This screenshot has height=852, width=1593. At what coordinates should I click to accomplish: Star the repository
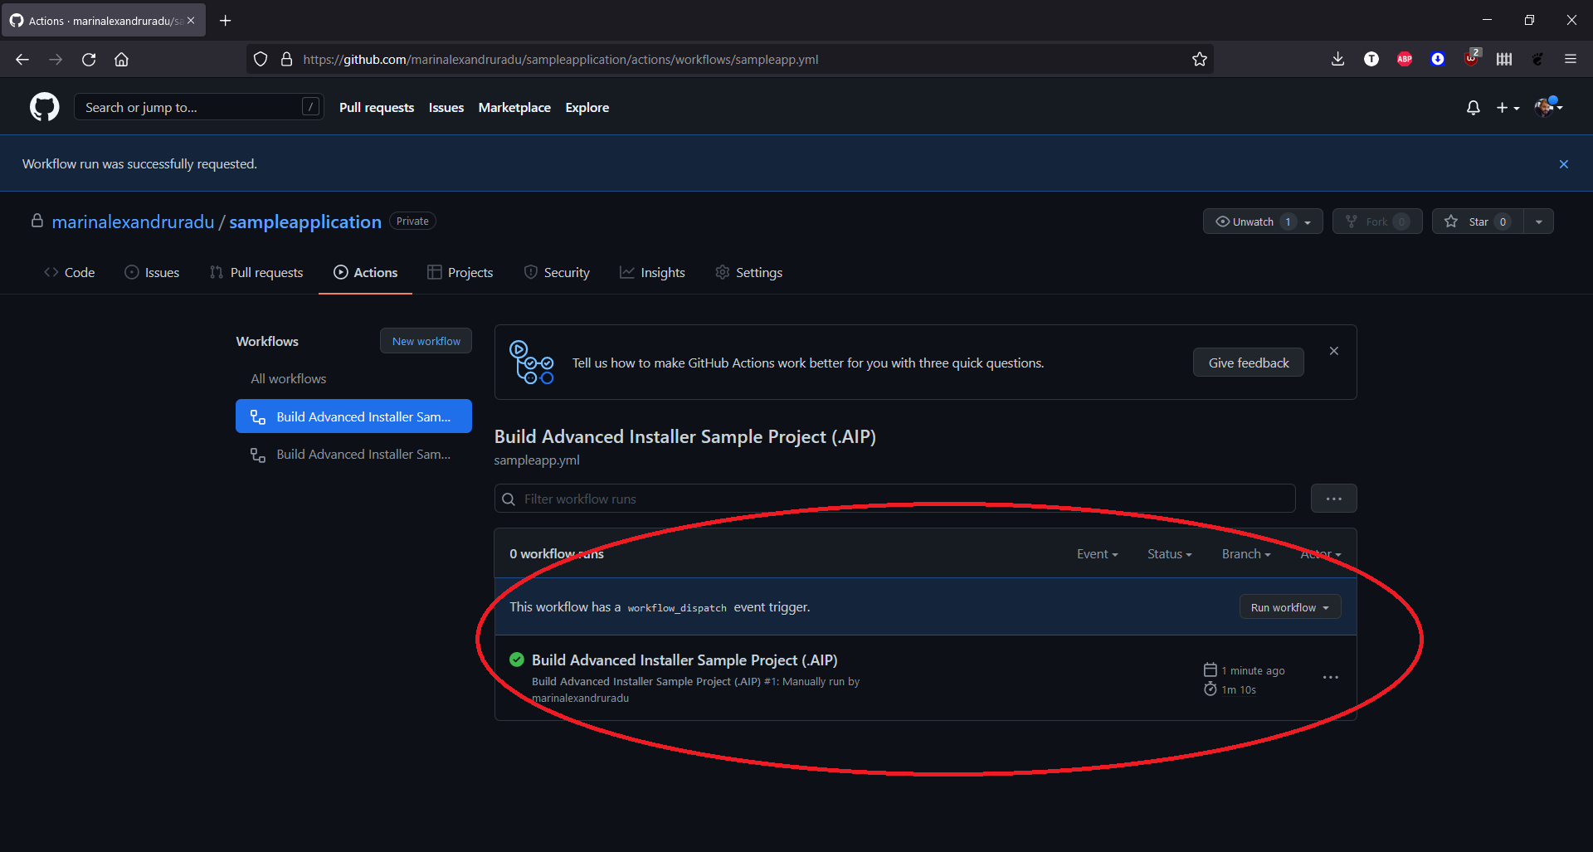click(1478, 222)
